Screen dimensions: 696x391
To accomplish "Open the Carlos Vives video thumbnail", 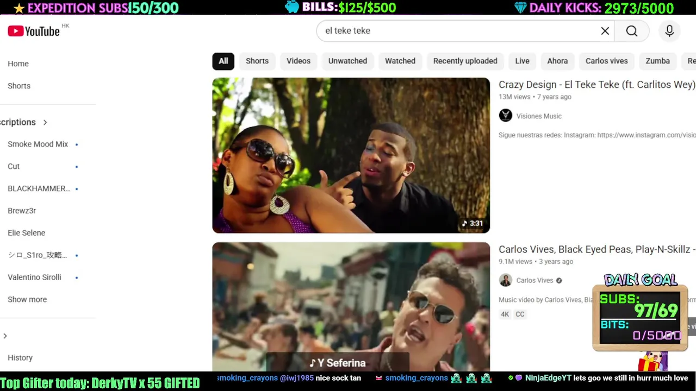I will 351,307.
